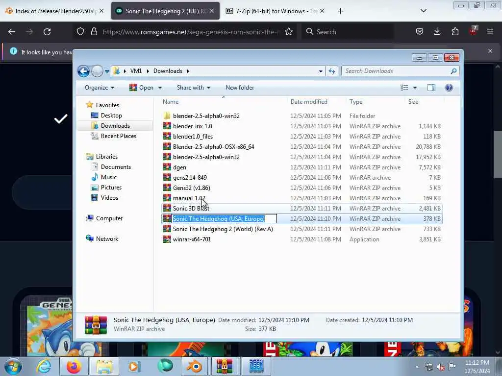
Task: Open WinRAR from the taskbar
Action: coord(225,366)
